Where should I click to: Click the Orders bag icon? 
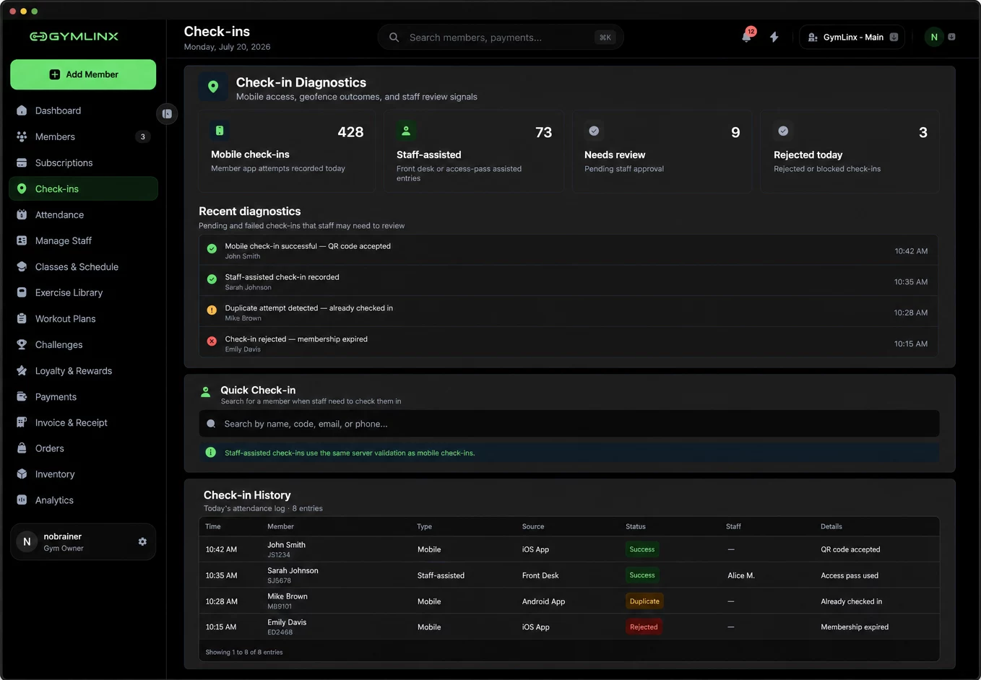(x=22, y=448)
